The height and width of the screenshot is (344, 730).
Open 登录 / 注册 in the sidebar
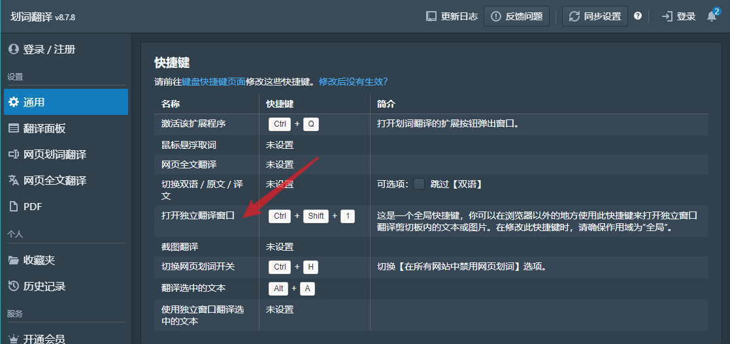65,49
